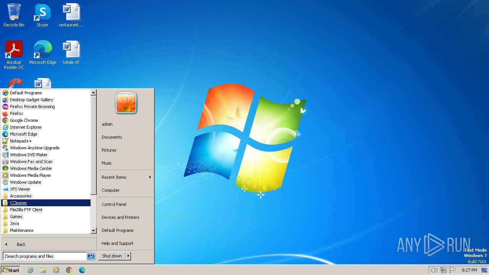489x275 pixels.
Task: Open Firefox Private Browsing
Action: [46, 107]
